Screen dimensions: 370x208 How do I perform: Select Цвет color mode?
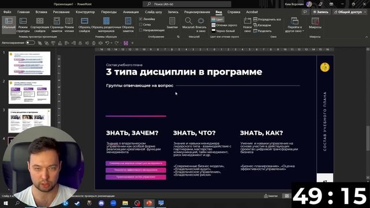[x=217, y=19]
